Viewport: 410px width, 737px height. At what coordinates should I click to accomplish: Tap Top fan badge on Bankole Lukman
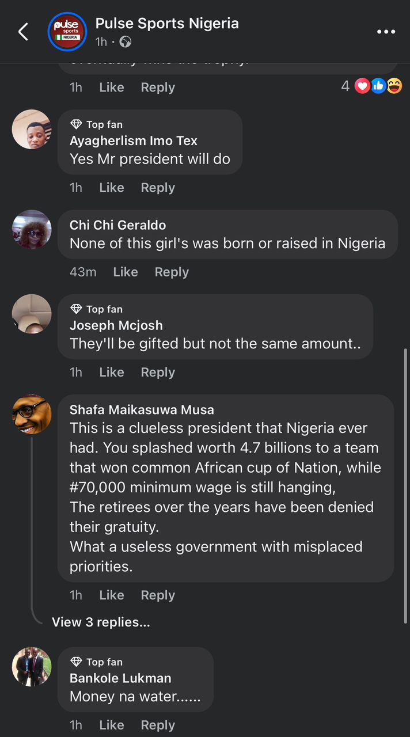(97, 662)
